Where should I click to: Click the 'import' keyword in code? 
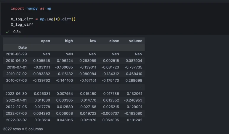click(17, 9)
